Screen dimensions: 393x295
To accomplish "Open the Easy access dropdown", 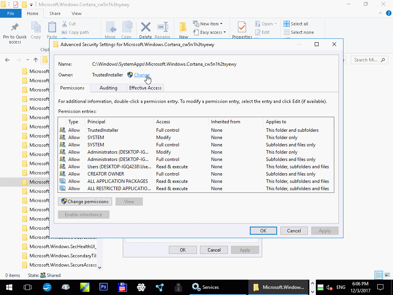I will coord(210,32).
